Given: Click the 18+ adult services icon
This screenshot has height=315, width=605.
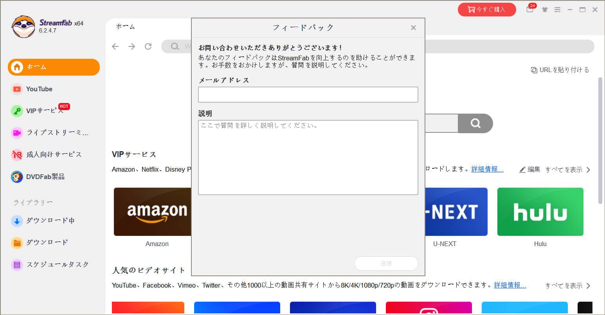Looking at the screenshot, I should click(x=17, y=155).
